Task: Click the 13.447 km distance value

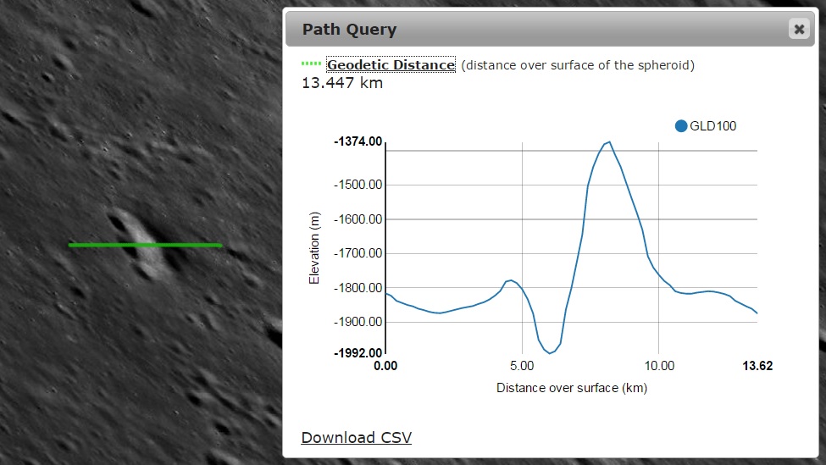Action: 342,83
